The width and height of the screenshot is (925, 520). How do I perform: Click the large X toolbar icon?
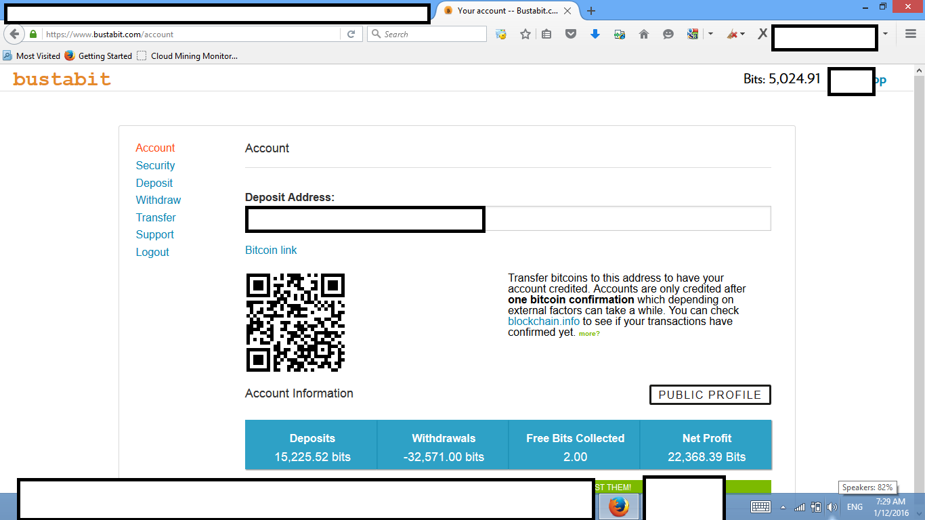click(x=762, y=34)
